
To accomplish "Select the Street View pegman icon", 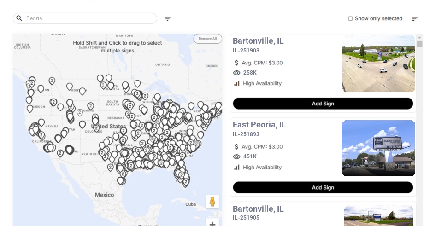I will click(212, 202).
